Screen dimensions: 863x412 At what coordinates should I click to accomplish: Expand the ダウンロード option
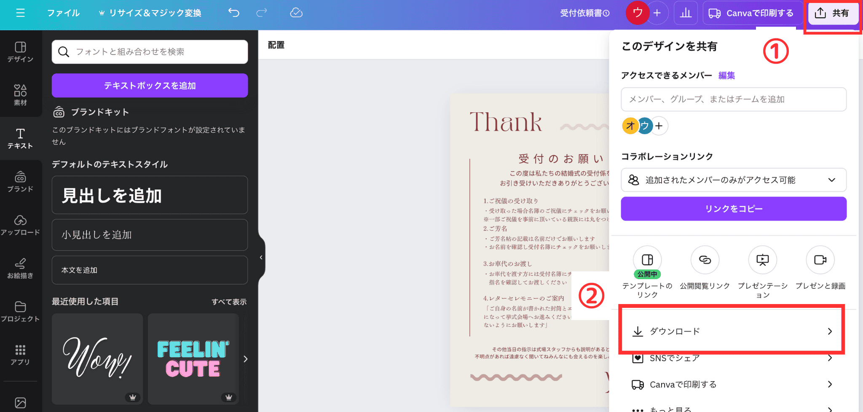click(x=732, y=331)
